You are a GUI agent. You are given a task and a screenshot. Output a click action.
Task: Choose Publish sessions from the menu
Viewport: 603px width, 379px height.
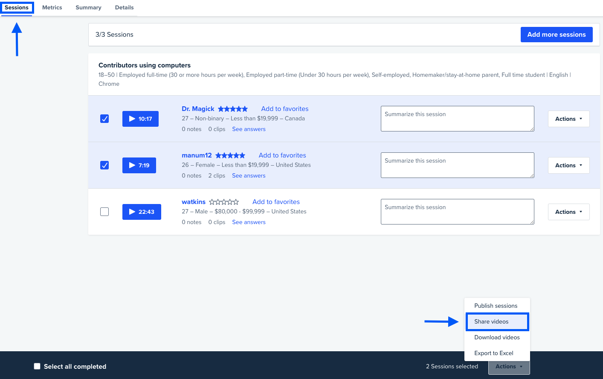(x=497, y=306)
